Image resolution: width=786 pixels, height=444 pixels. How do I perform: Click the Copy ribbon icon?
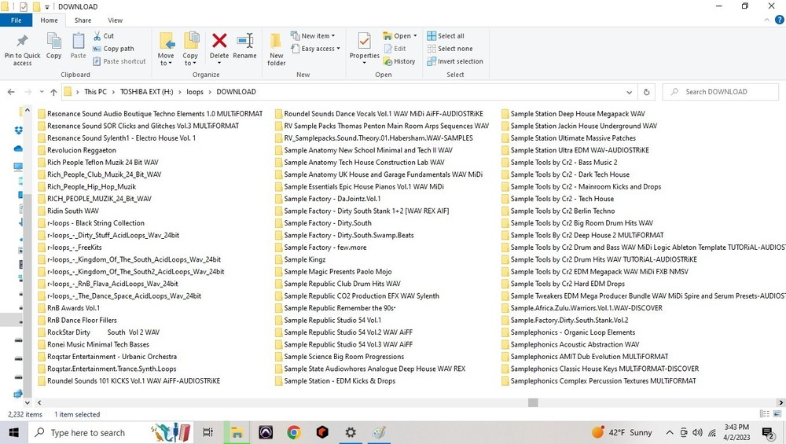click(x=53, y=41)
